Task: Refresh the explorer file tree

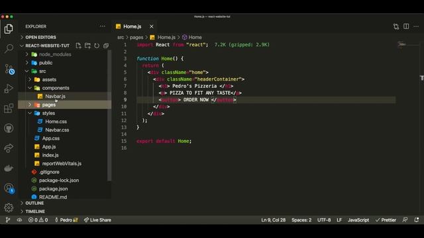Action: (x=97, y=46)
